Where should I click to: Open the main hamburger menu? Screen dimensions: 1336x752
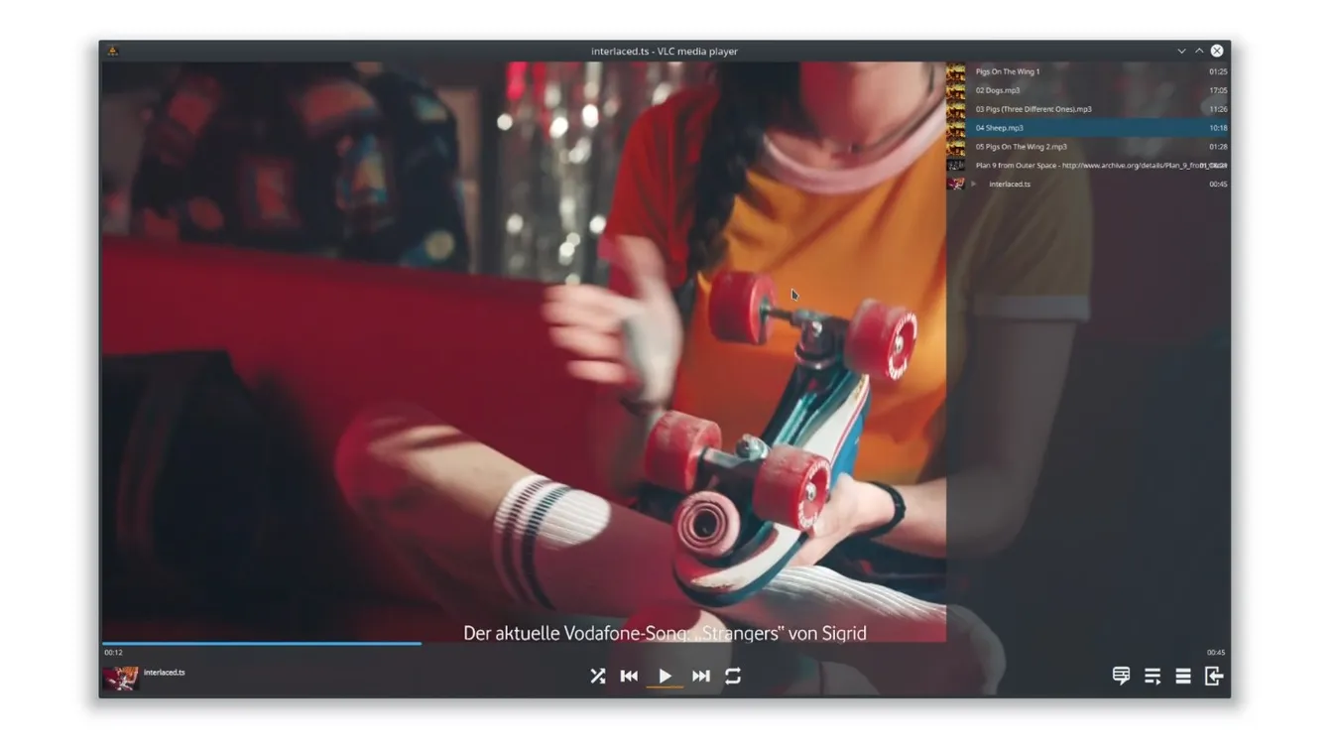coord(1183,676)
